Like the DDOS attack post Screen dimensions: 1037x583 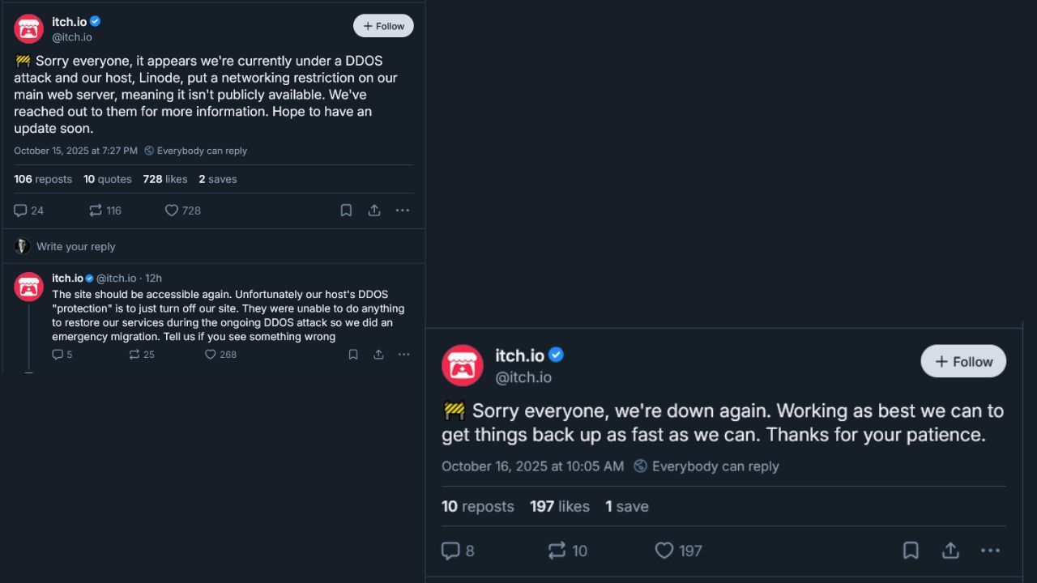coord(172,211)
